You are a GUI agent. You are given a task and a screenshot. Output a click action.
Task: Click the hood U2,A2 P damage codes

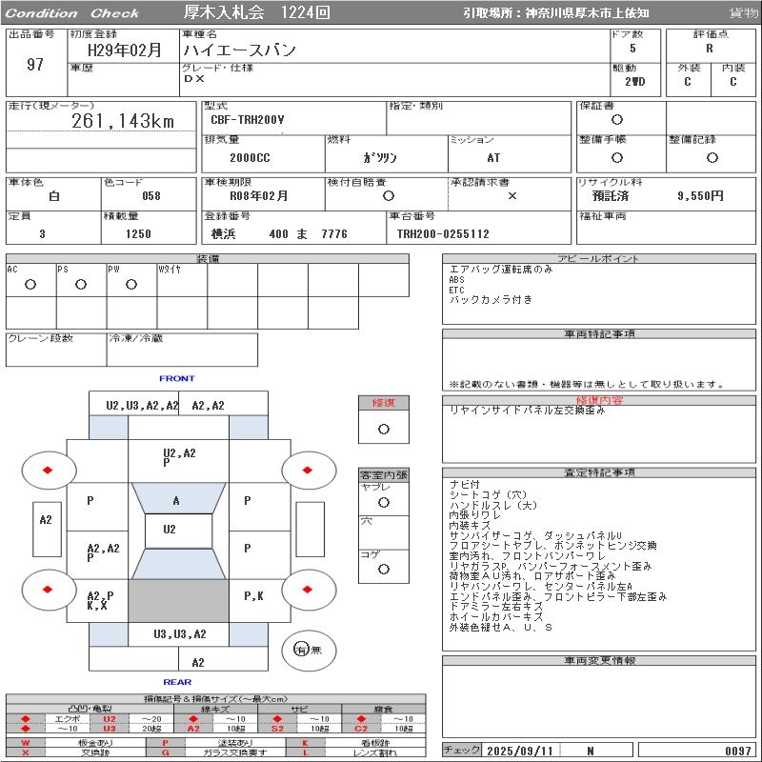tap(179, 457)
